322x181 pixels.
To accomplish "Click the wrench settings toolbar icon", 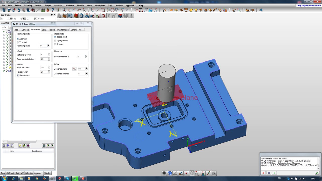I will (38, 10).
